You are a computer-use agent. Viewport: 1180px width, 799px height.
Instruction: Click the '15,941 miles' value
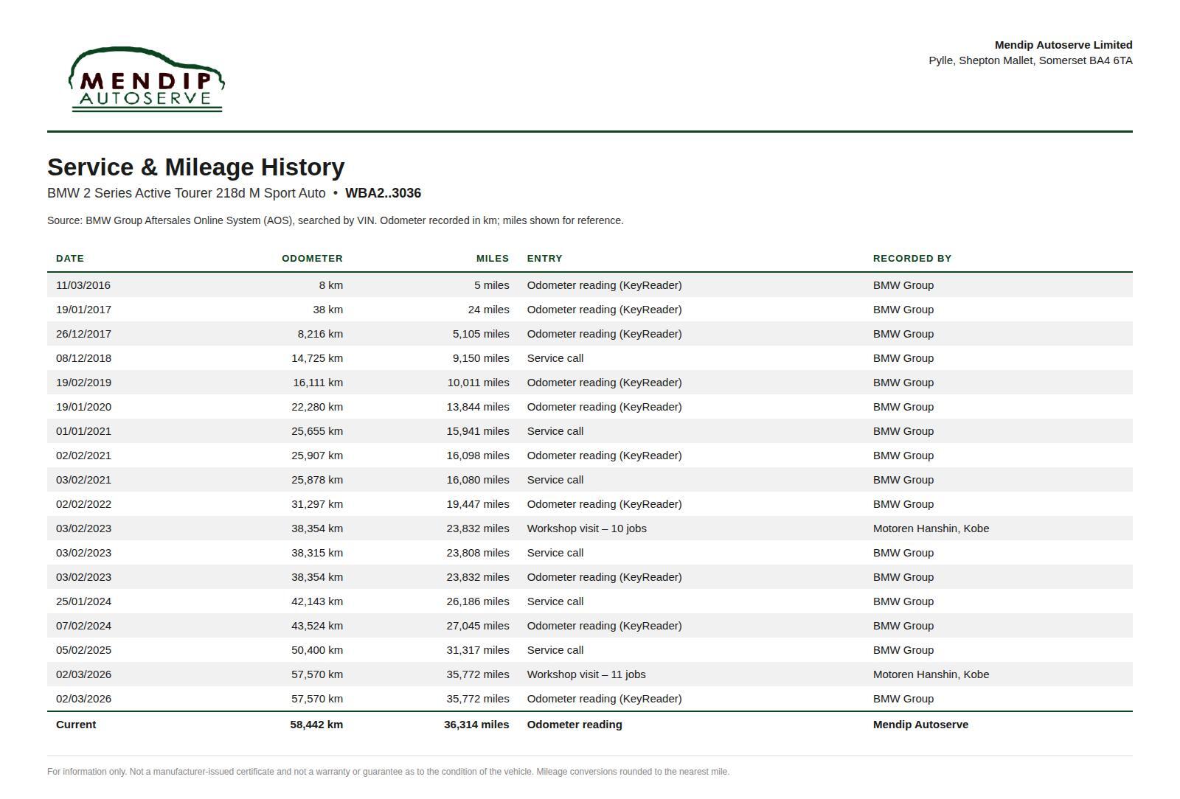tap(478, 431)
